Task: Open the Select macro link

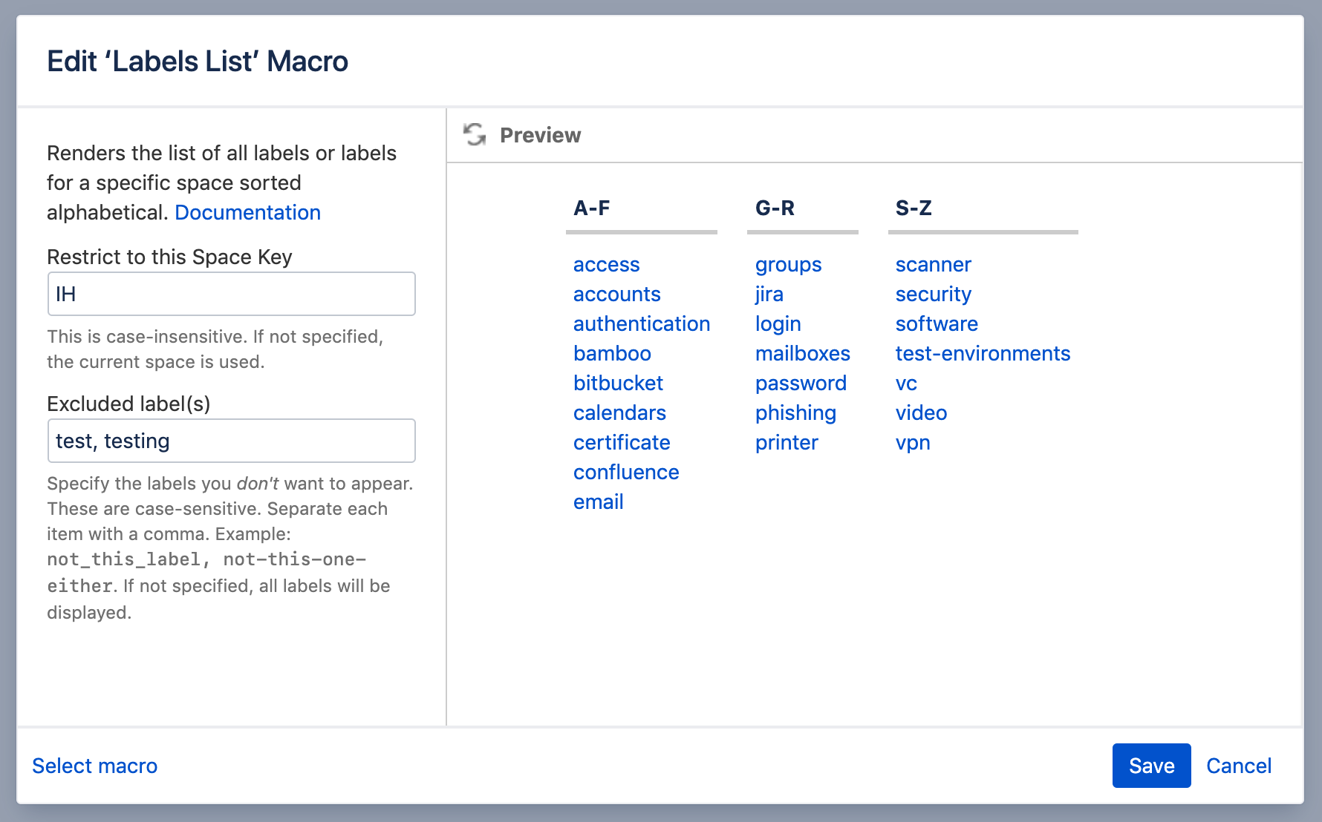Action: [x=95, y=766]
